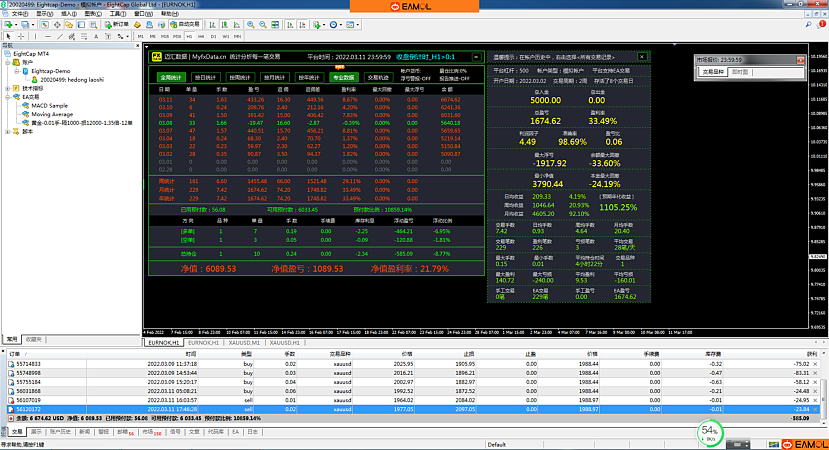Expand the 脚本 scripts tree node
Screen dimensions: 829x450
click(x=7, y=132)
